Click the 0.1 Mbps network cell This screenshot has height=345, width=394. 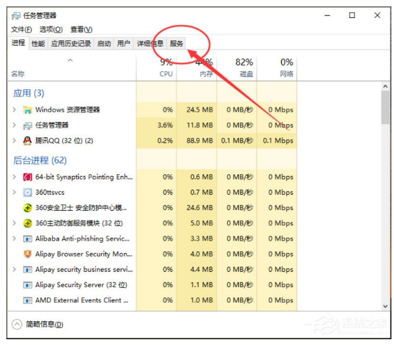[277, 141]
